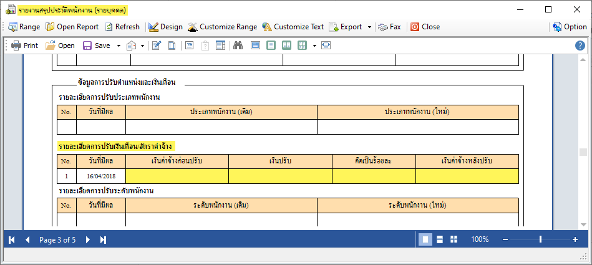Viewport: 592px width, 265px height.
Task: Click the vertical scrollbar thumb
Action: (583, 152)
